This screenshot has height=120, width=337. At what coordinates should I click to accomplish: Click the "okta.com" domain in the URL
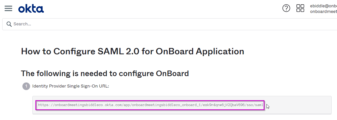113,105
